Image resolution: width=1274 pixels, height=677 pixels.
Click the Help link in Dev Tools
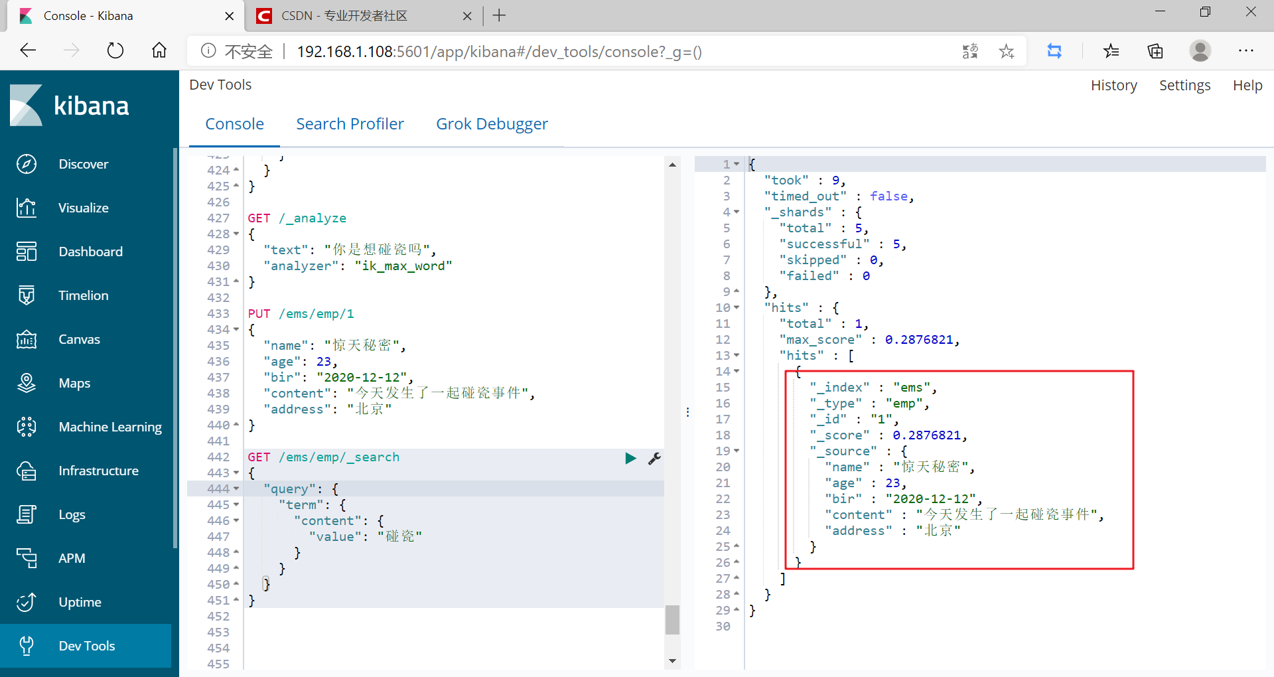(1247, 86)
